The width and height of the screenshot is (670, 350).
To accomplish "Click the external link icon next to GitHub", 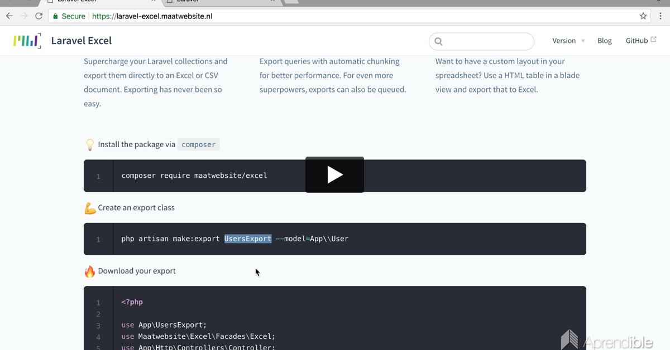I will coord(653,40).
